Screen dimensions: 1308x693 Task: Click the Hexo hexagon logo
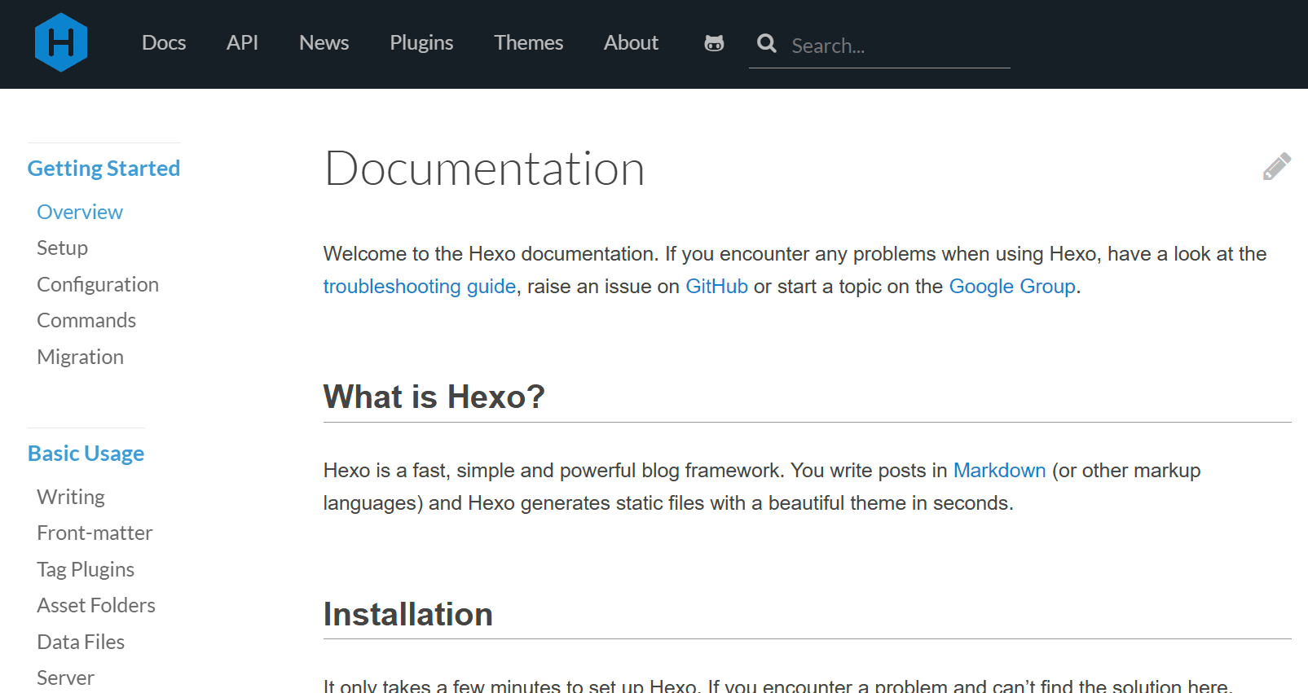[61, 42]
